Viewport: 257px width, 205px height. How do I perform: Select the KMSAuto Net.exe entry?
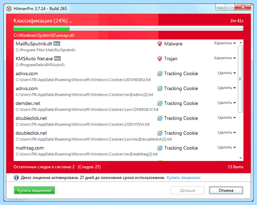click(x=126, y=61)
